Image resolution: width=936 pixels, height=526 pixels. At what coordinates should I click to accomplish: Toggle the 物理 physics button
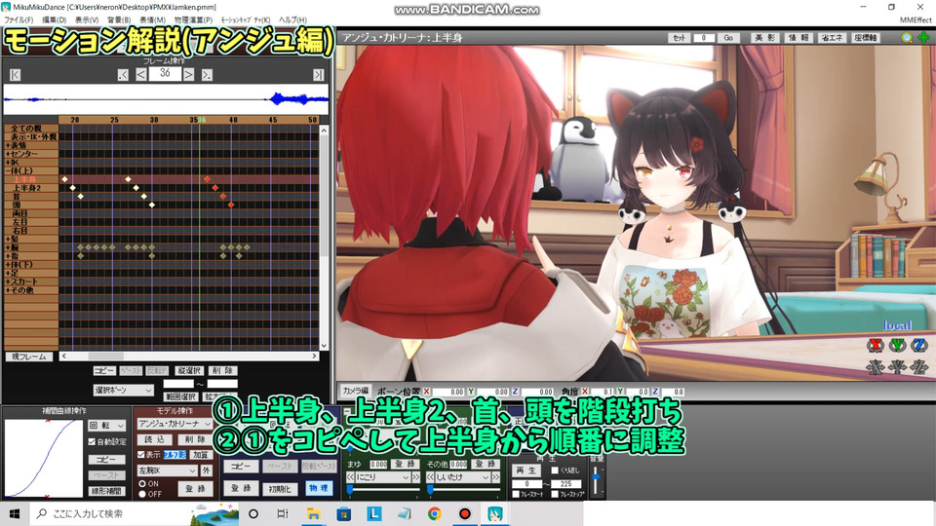318,488
